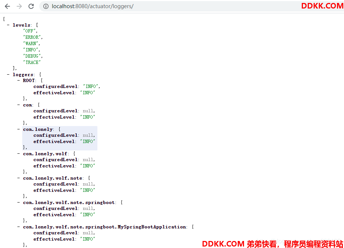Image resolution: width=344 pixels, height=248 pixels.
Task: View site information icon in address bar
Action: (46, 6)
